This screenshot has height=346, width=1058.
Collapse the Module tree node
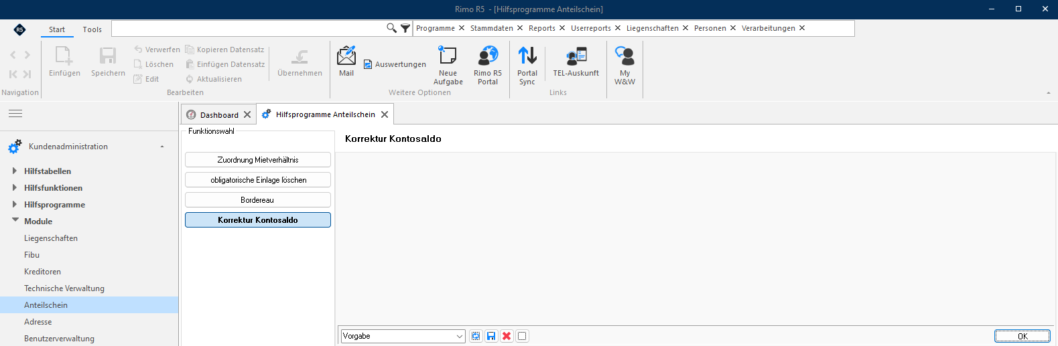point(15,220)
